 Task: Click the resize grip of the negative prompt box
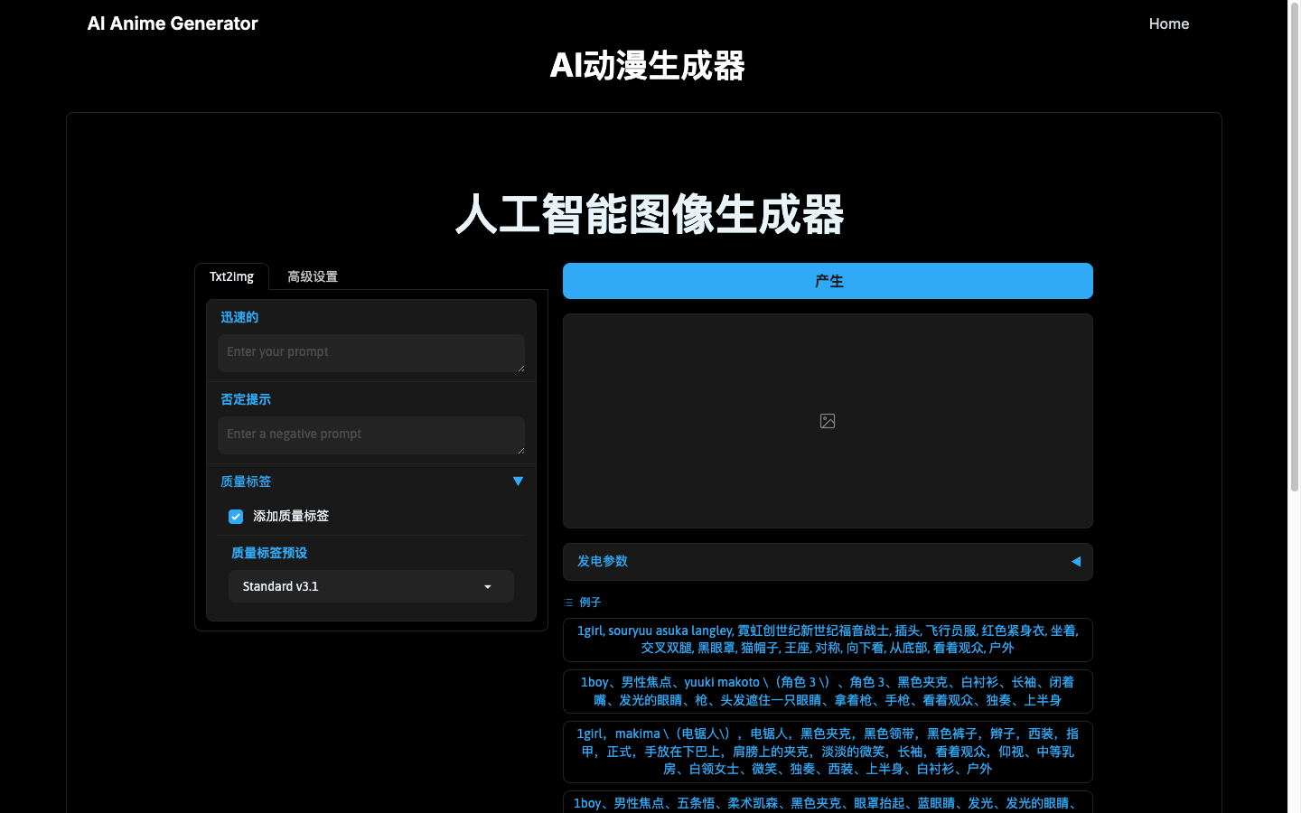(x=520, y=449)
